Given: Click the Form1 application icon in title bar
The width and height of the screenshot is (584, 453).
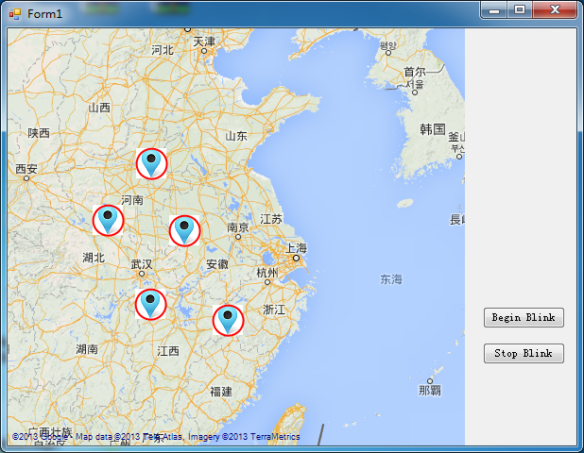Looking at the screenshot, I should coord(15,14).
